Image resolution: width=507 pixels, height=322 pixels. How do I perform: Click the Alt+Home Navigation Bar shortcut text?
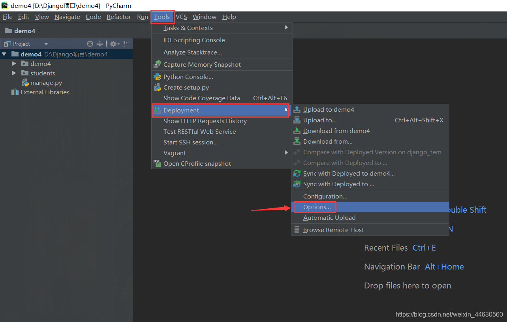(444, 266)
